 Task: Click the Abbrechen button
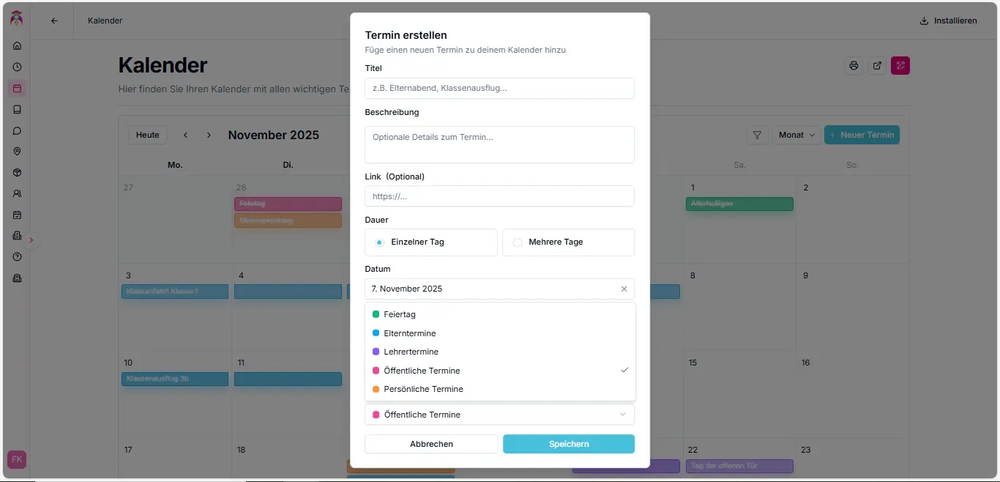click(x=431, y=444)
